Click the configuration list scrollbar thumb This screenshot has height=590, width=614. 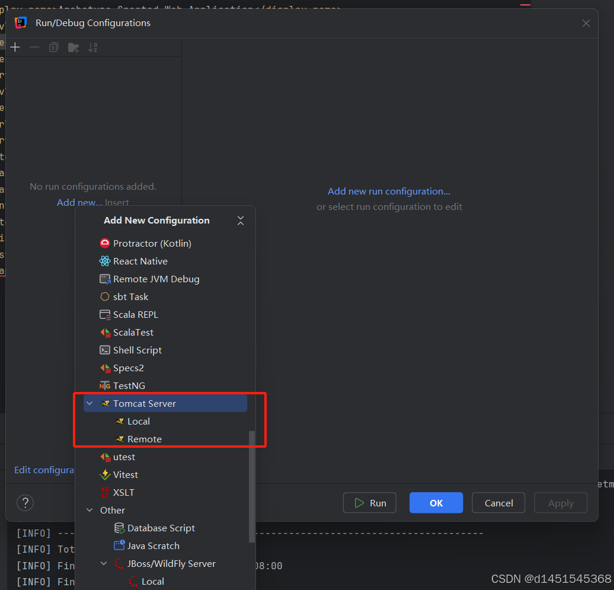click(252, 487)
